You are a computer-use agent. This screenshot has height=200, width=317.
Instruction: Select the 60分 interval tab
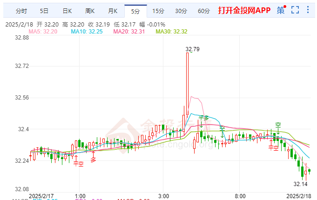(x=204, y=11)
